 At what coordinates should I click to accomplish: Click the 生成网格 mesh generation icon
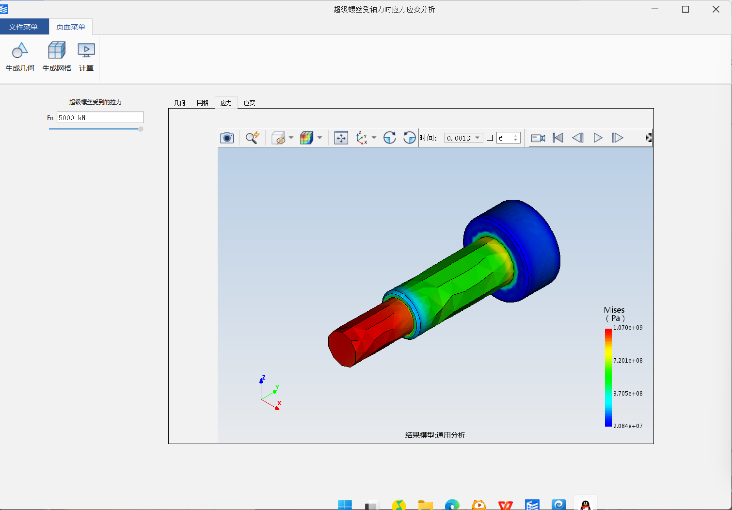[57, 50]
